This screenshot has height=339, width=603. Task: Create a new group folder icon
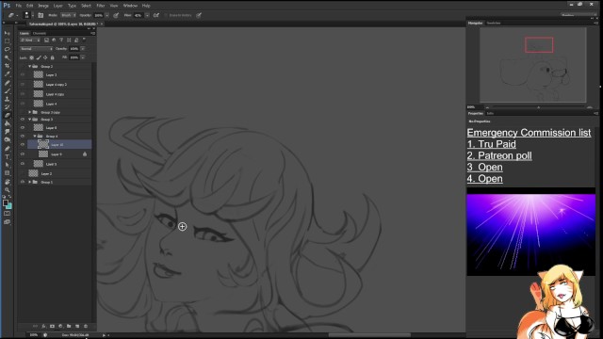[69, 326]
